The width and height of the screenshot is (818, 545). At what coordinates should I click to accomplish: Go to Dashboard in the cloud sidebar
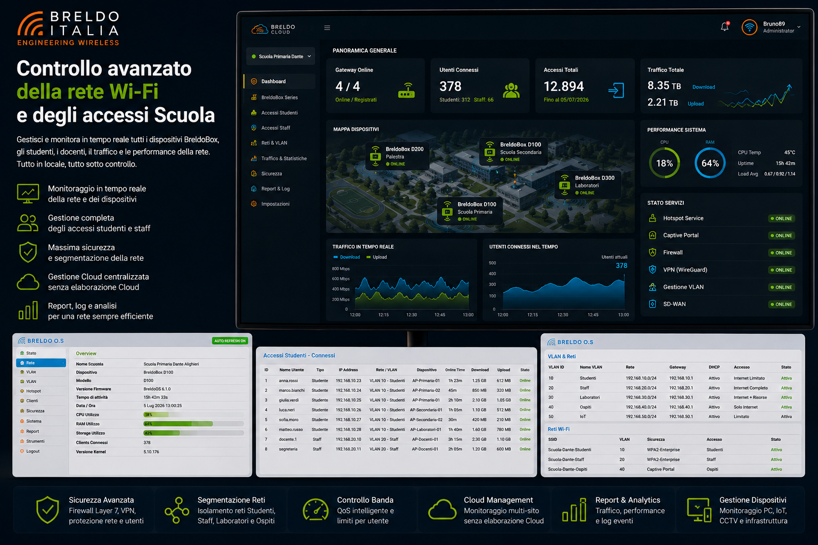280,81
